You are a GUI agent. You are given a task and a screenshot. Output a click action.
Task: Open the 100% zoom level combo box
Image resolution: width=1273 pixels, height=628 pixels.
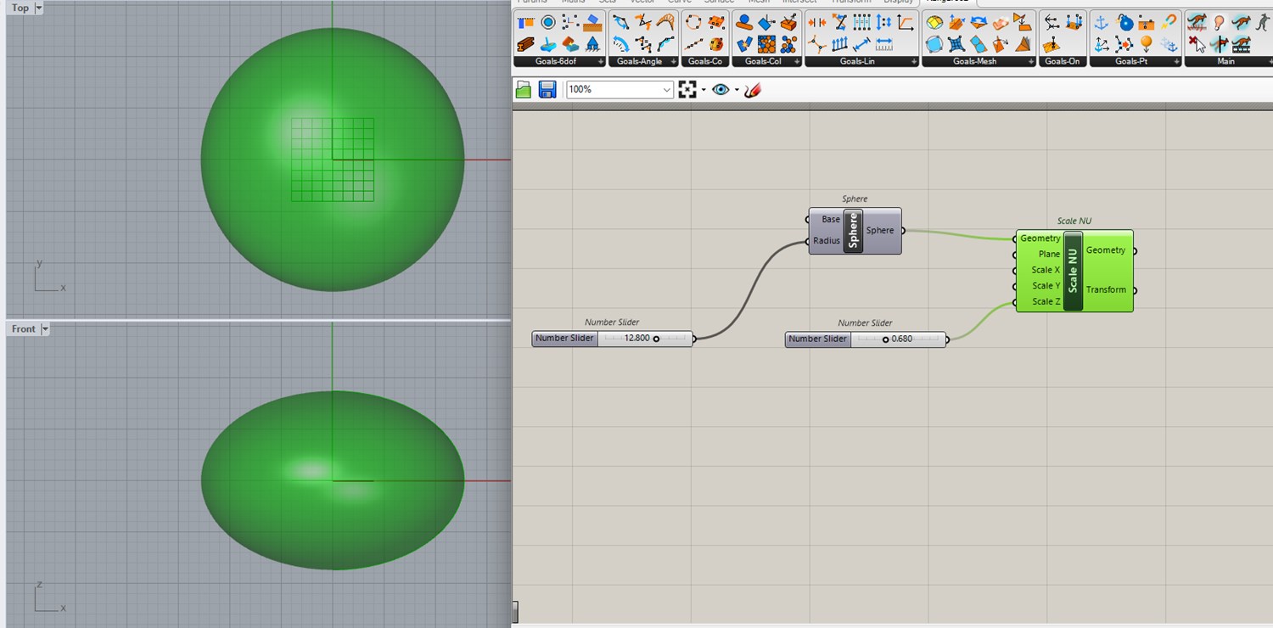coord(620,89)
